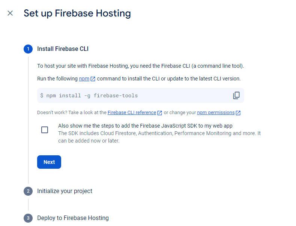296x226 pixels.
Task: Click external icon after npm permissions
Action: click(x=238, y=113)
